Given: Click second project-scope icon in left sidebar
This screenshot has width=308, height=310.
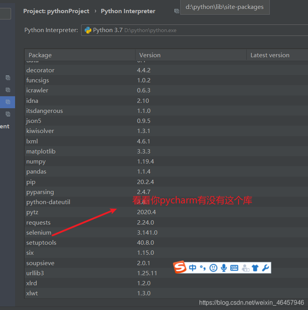Looking at the screenshot, I should [x=8, y=90].
